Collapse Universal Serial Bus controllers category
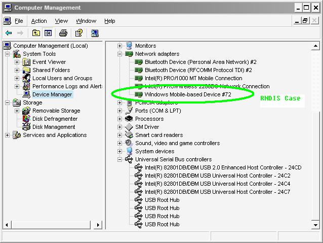The image size is (323, 243). click(x=119, y=159)
